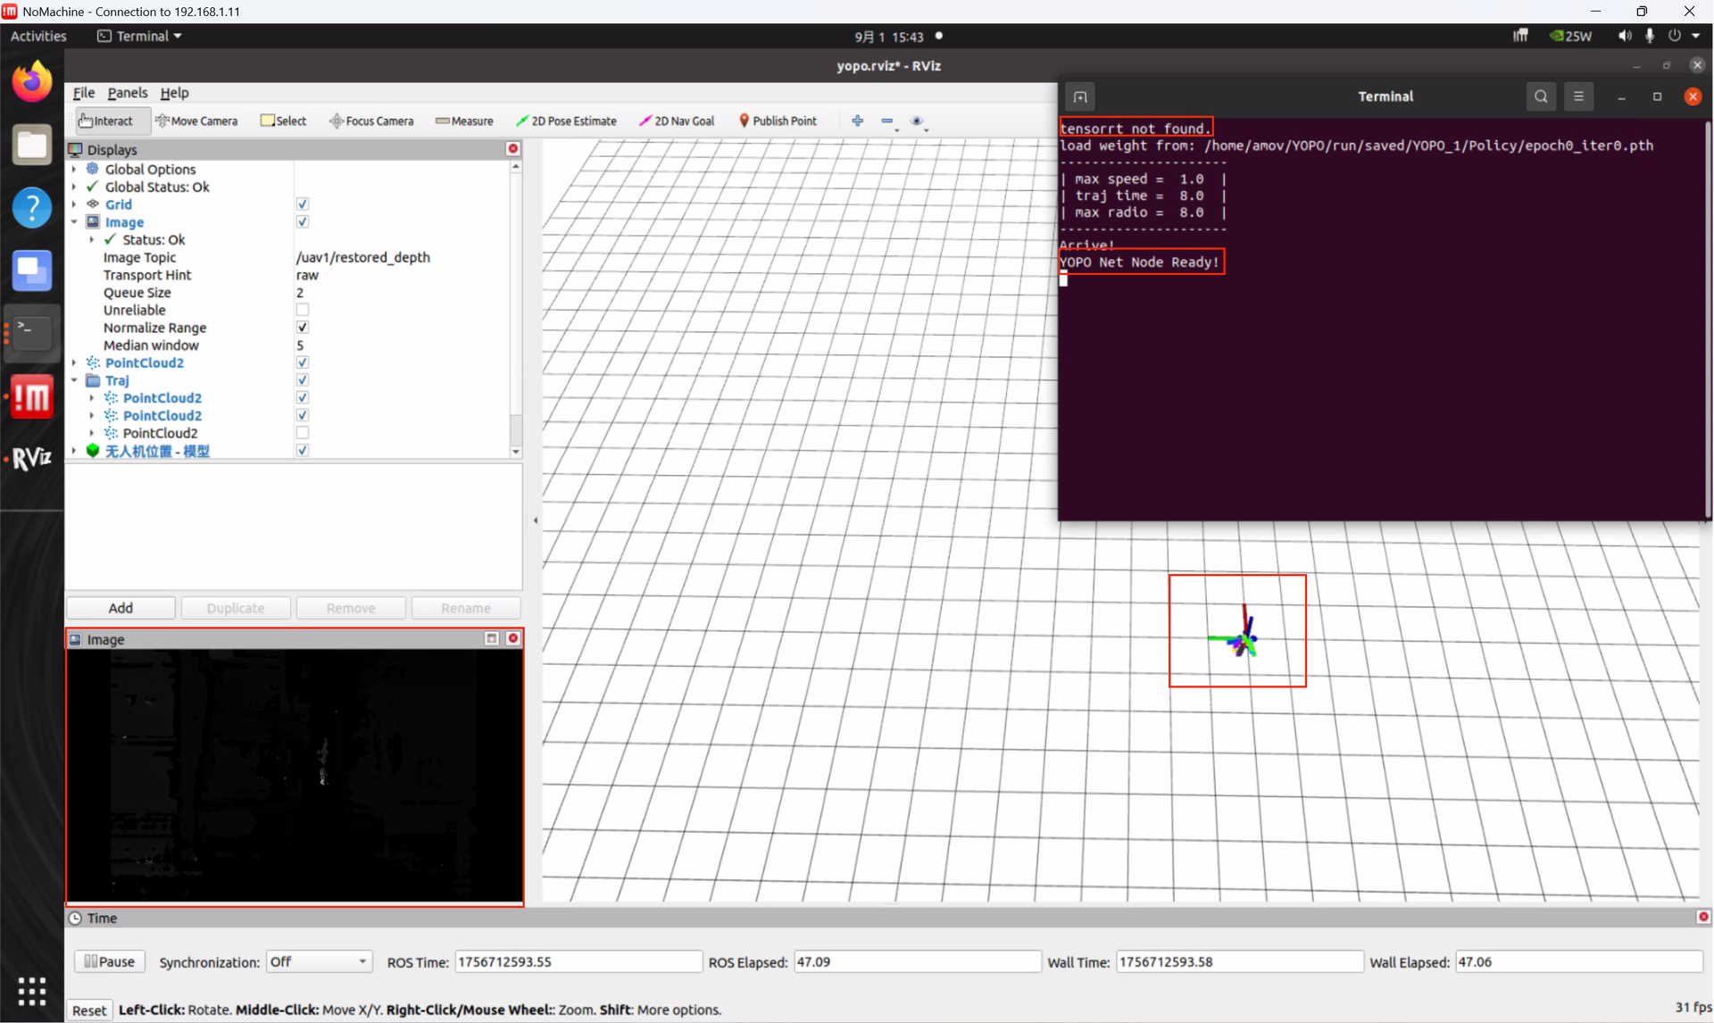Click the terminal hamburger menu

click(1577, 96)
